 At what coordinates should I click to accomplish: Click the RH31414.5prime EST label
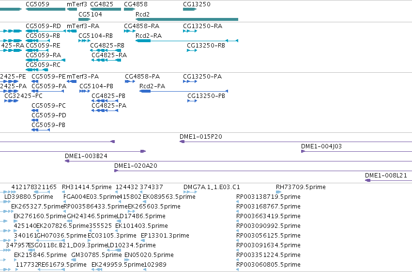tap(87, 187)
